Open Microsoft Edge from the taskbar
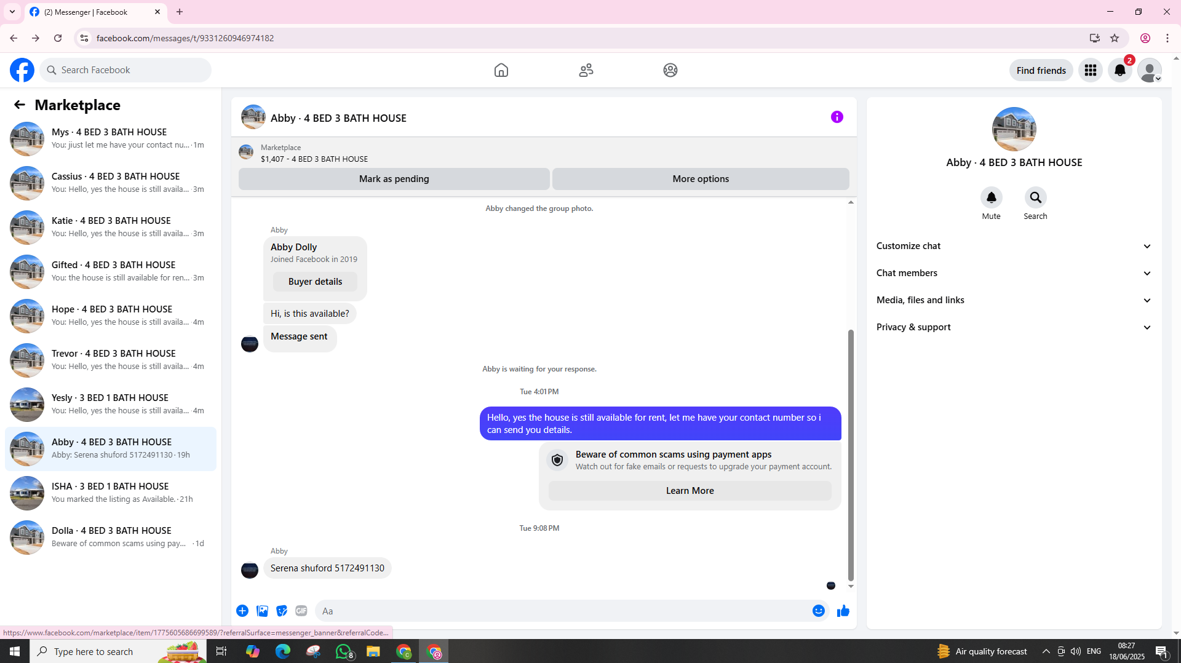 (x=283, y=651)
